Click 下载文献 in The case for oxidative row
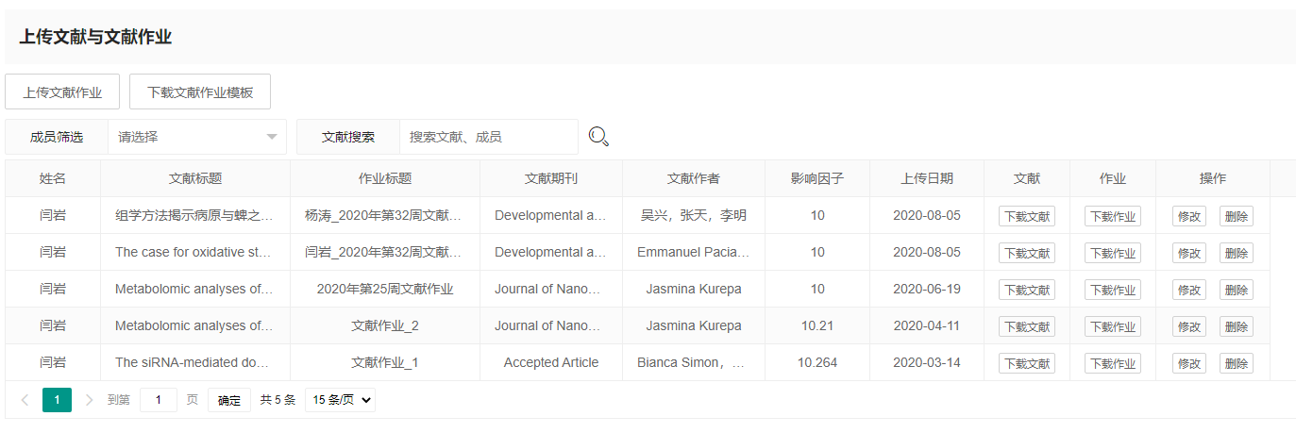Viewport: 1296px width, 433px height. click(1027, 253)
